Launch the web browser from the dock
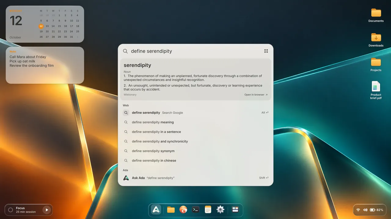Viewport: 391px width, 219px height. click(x=183, y=210)
